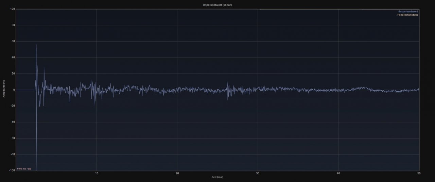Toggle the Impulsantwort legend entry
The height and width of the screenshot is (182, 435).
(407, 12)
